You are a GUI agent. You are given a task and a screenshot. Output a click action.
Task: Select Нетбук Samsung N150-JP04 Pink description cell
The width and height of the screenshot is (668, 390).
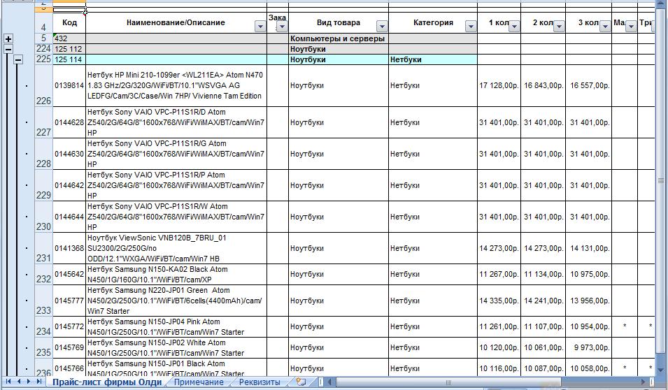coord(176,327)
